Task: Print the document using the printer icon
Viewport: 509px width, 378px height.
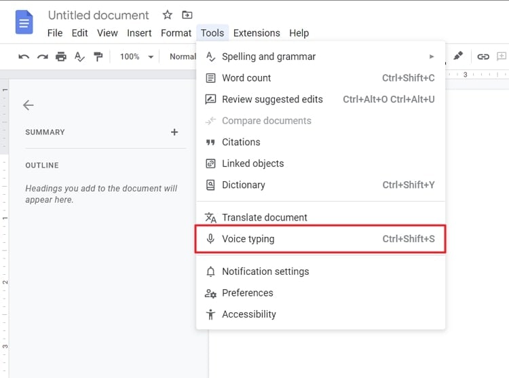Action: [x=61, y=57]
